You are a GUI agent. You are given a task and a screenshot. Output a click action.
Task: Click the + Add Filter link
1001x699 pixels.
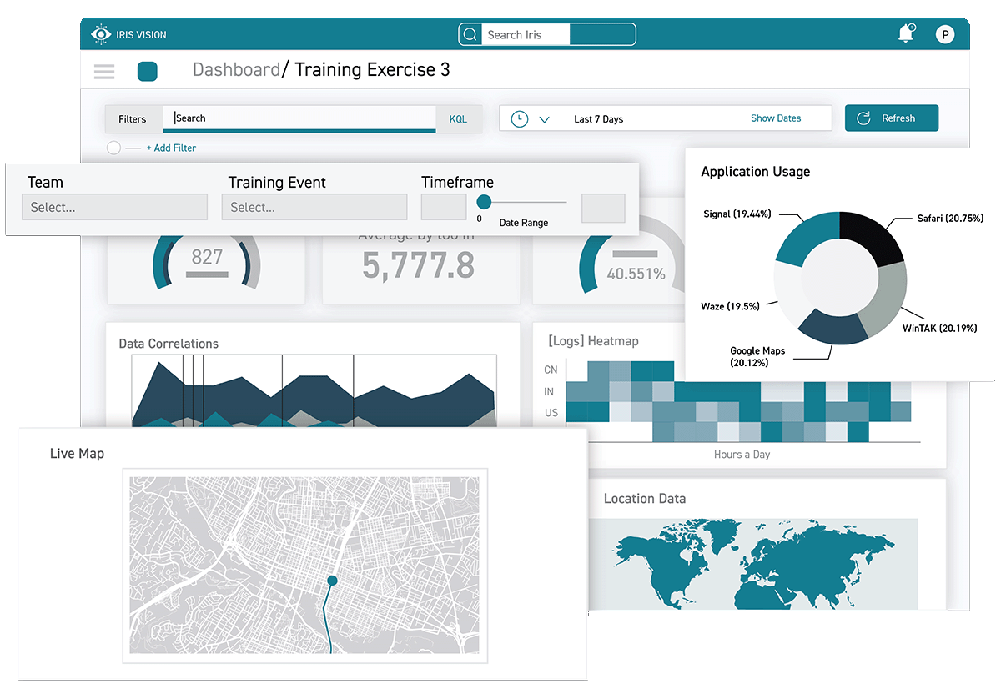[171, 148]
